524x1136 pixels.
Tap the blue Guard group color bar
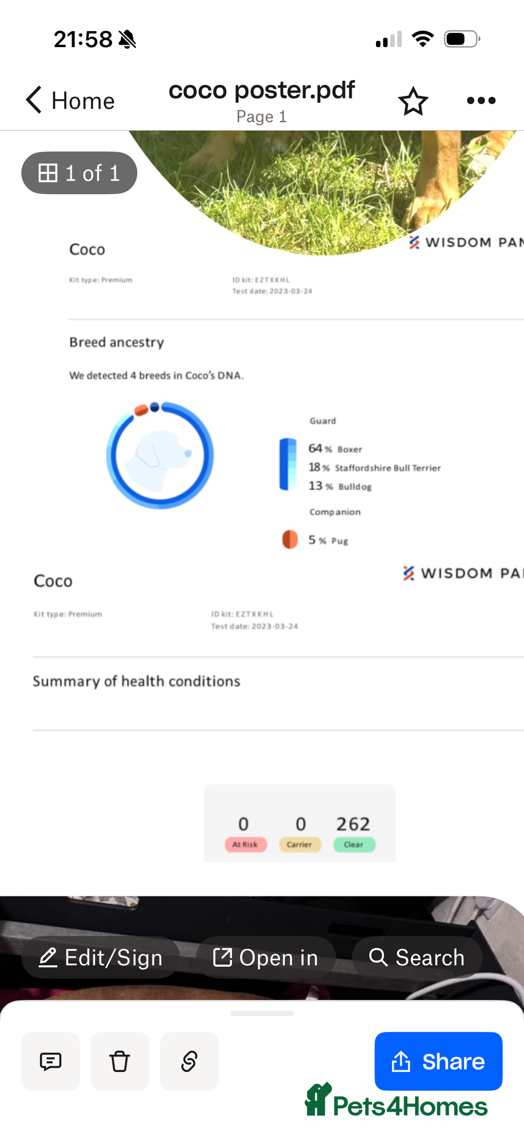pyautogui.click(x=288, y=464)
